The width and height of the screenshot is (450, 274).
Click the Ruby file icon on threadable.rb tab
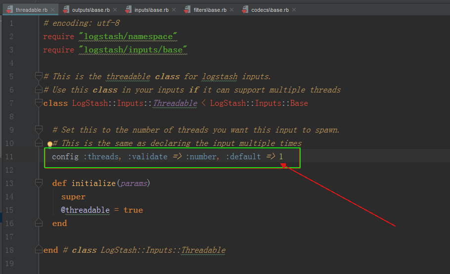click(9, 10)
